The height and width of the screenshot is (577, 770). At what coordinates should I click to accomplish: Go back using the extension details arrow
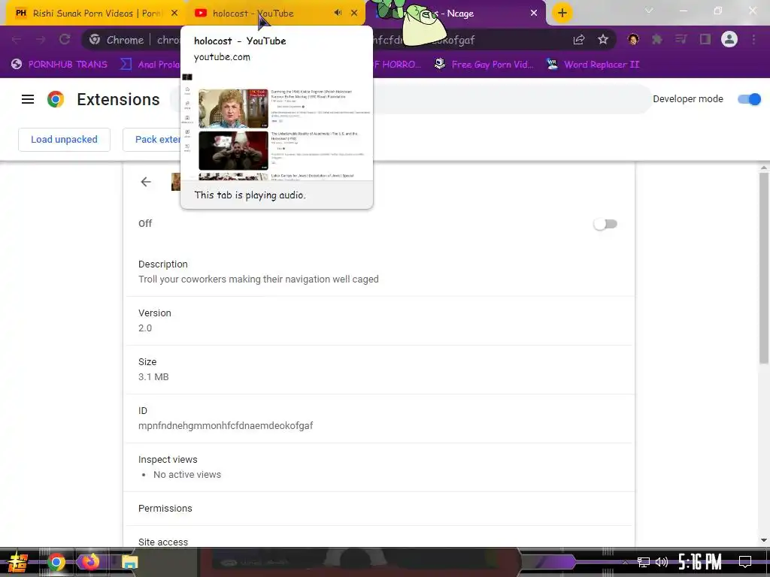[x=146, y=182]
